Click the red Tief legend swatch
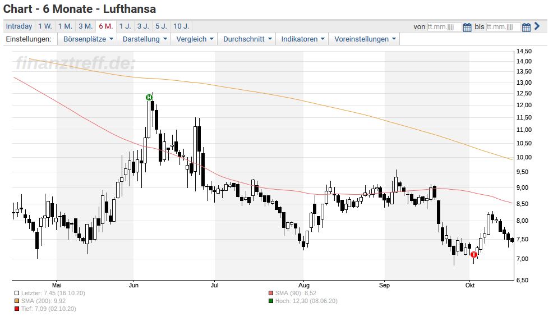The width and height of the screenshot is (553, 316). coord(17,309)
